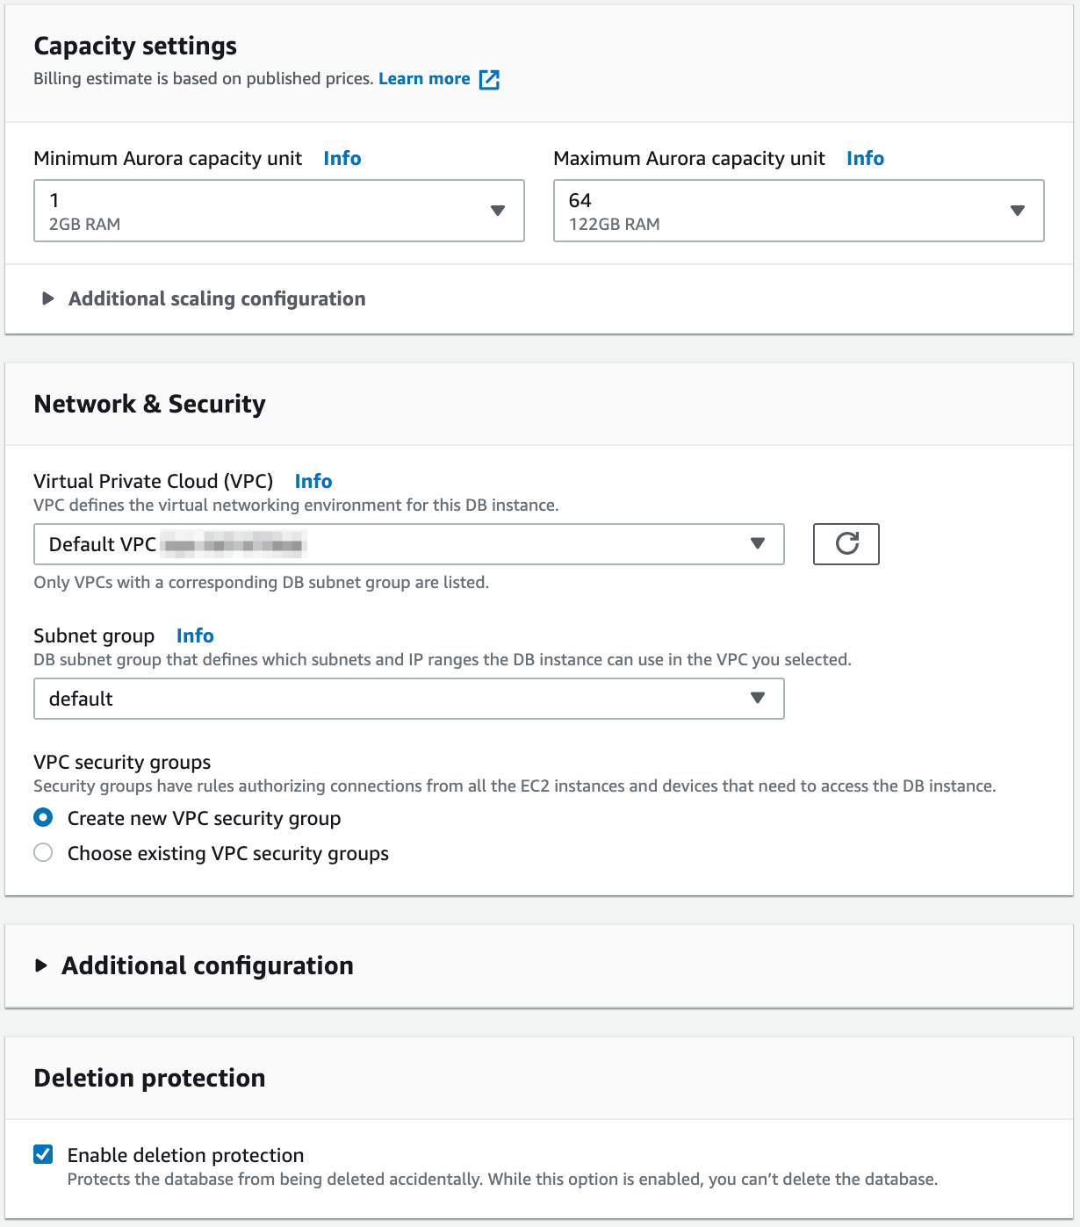Click the Subnet group dropdown arrow
Screen dimensions: 1080x1227
point(758,699)
